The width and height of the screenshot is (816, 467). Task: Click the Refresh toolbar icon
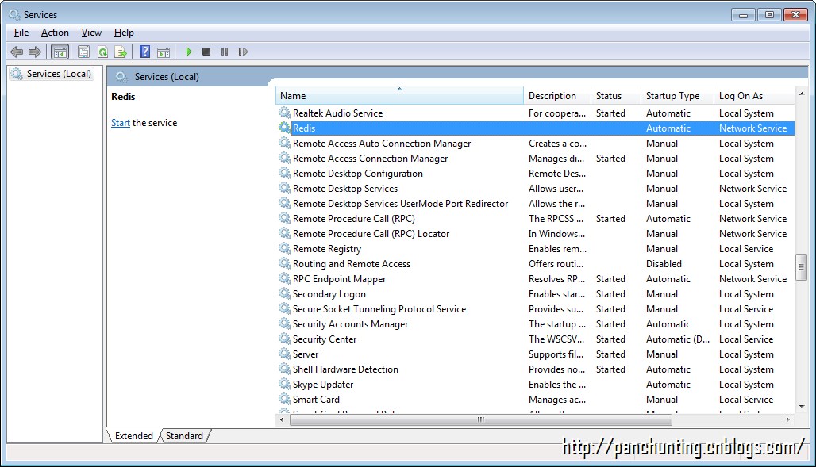102,52
